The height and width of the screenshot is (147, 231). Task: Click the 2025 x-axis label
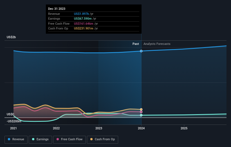184,128
